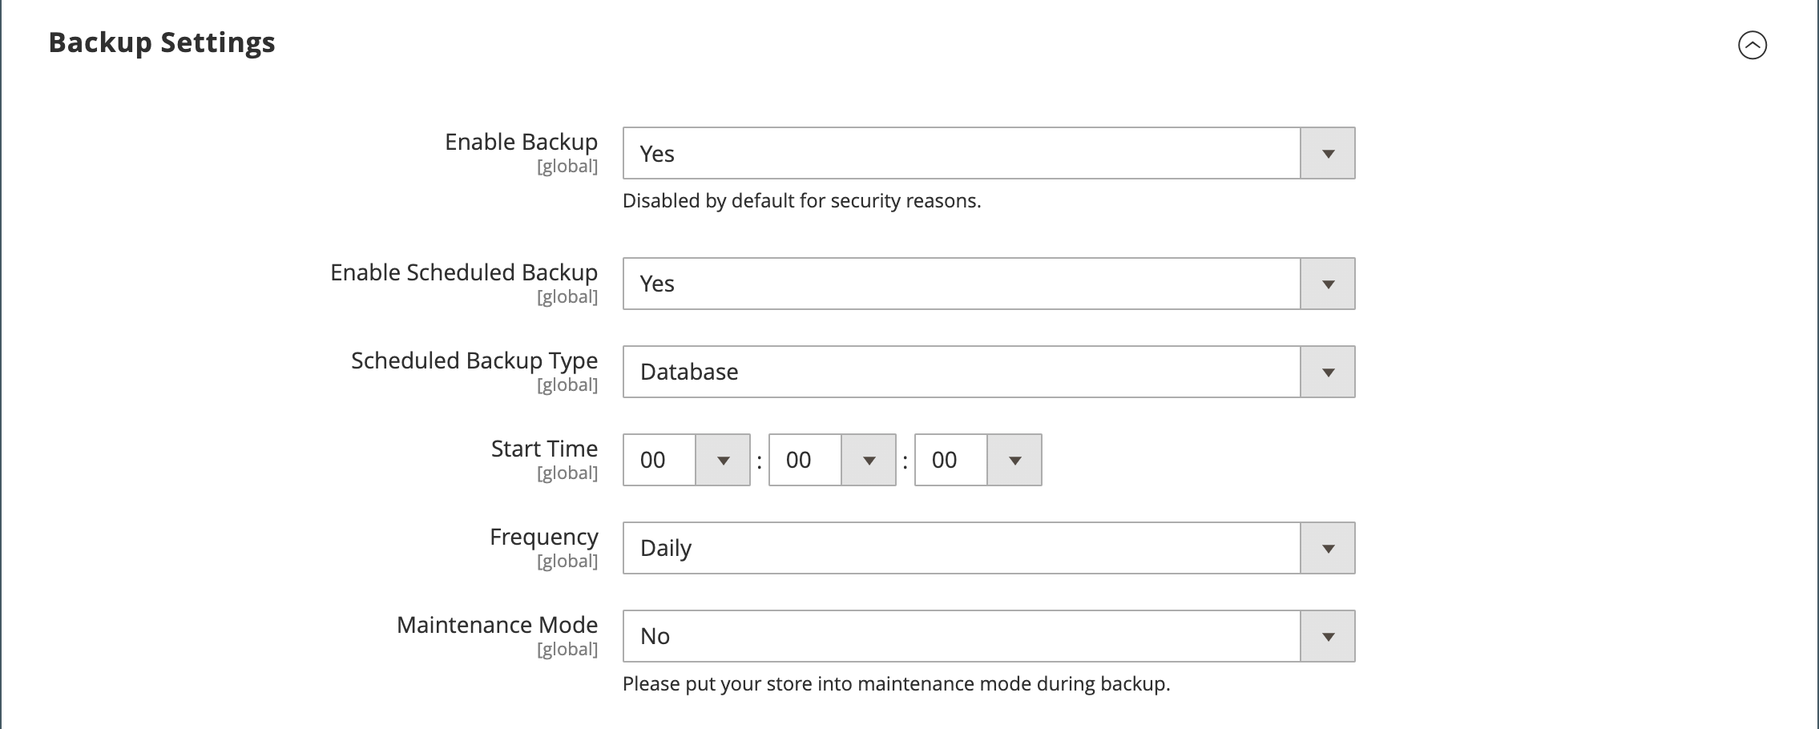This screenshot has height=729, width=1819.
Task: Open the Start Time minutes dropdown
Action: coord(832,460)
